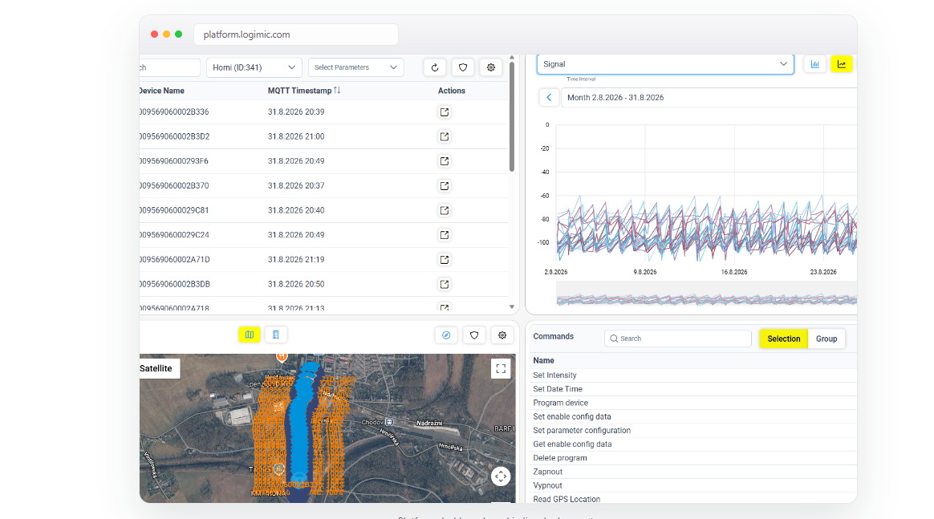
Task: Open device ending 2B3DB via action icon
Action: (445, 284)
